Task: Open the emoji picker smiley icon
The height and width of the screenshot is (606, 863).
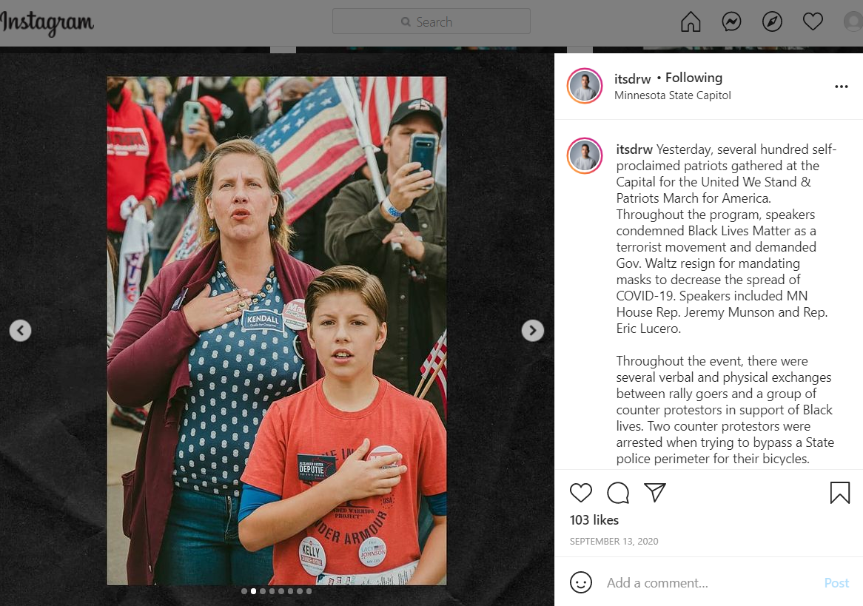Action: click(x=581, y=582)
